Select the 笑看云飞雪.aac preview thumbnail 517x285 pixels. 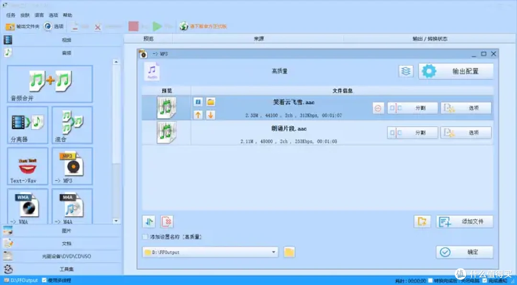point(167,108)
